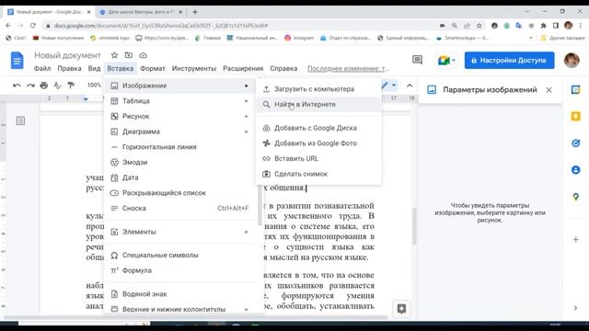Bookmark this page with the star icon
589x331 pixels.
[x=479, y=26]
